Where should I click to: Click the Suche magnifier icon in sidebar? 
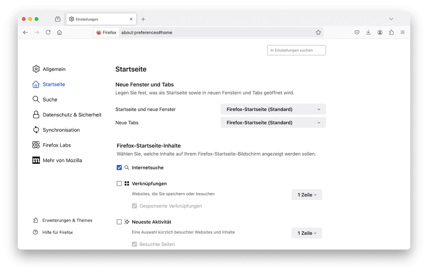36,99
